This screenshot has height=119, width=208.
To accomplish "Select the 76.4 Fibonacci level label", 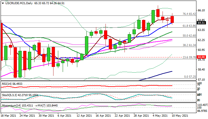I will click(189, 14).
